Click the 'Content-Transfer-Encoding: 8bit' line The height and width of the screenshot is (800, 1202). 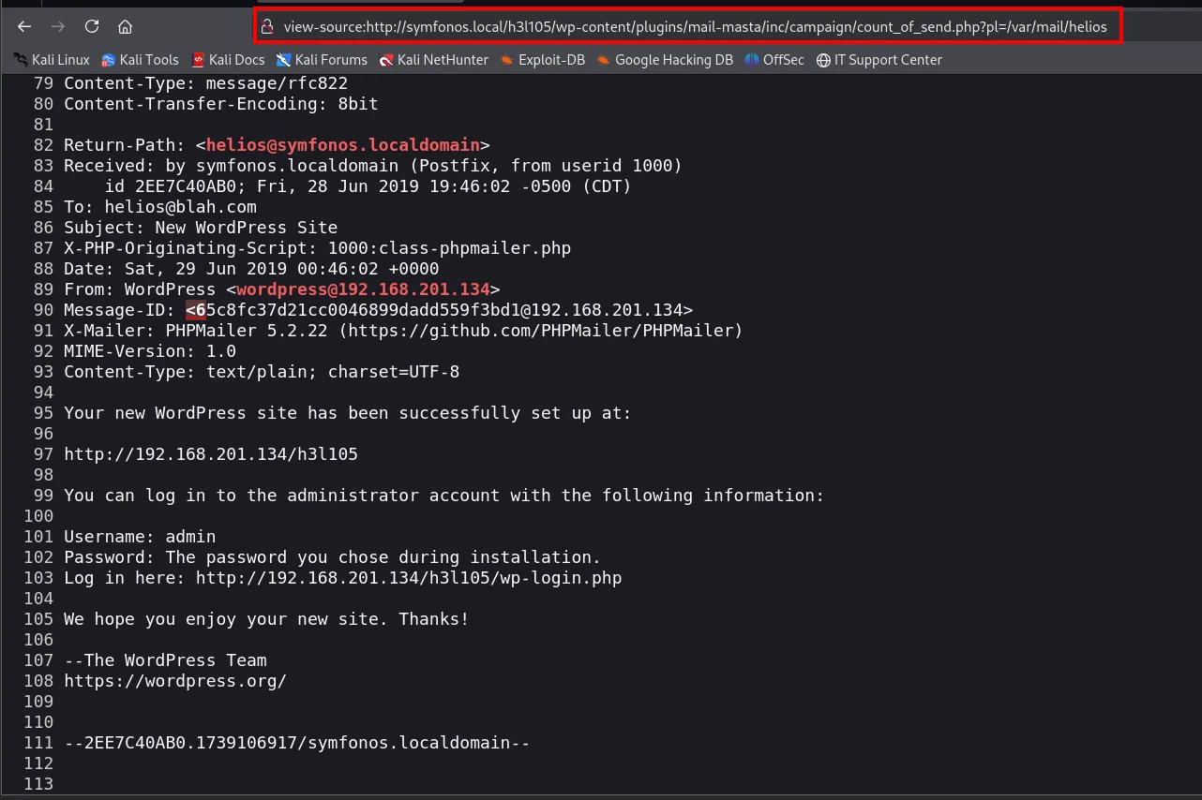(221, 104)
